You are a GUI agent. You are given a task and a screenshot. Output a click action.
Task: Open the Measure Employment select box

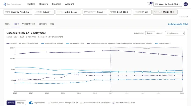pos(175,33)
